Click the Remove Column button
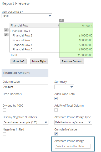The width and height of the screenshot is (101, 152). click(x=72, y=61)
